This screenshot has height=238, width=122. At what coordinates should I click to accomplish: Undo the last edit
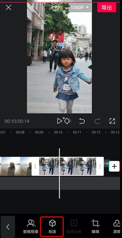pyautogui.click(x=82, y=121)
